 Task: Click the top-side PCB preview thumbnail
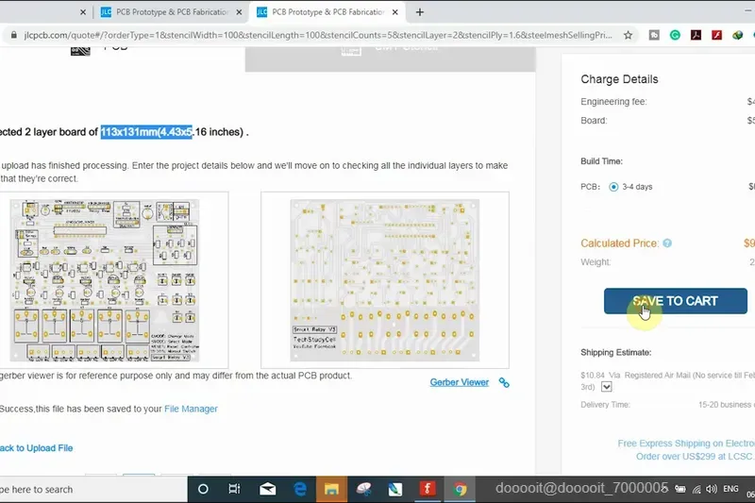click(x=105, y=280)
